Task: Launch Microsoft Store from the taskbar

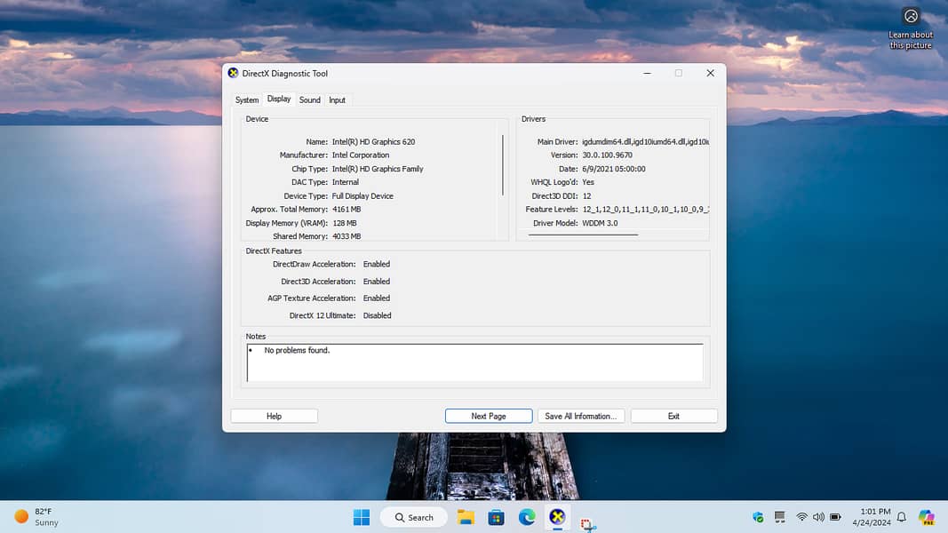Action: coord(497,517)
